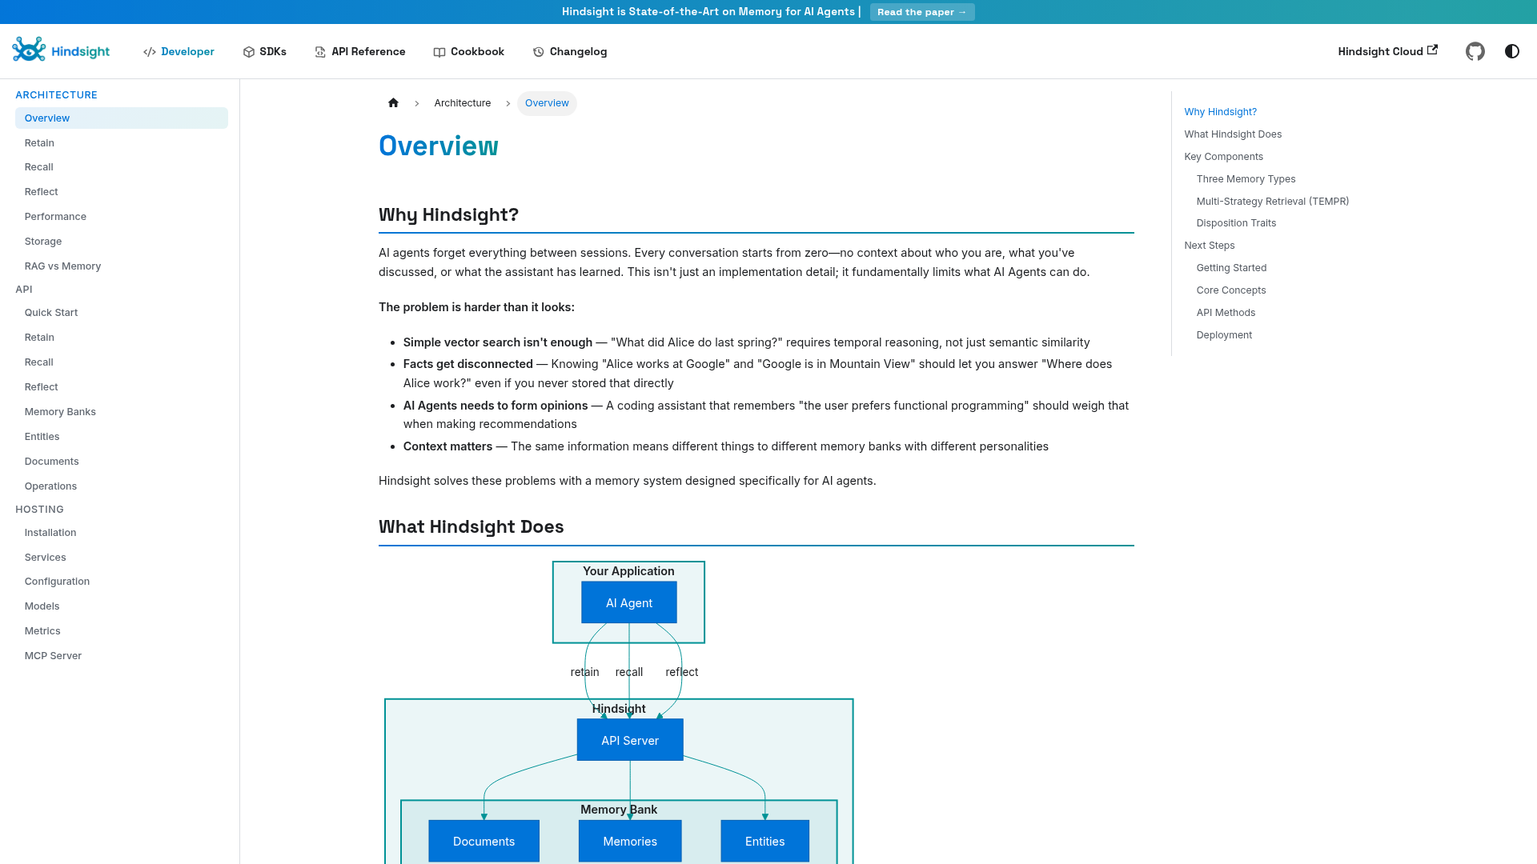The image size is (1537, 864).
Task: Open the API Reference nav item
Action: [360, 51]
